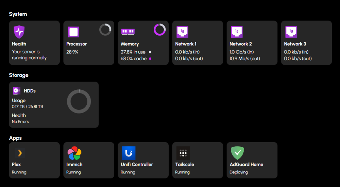The height and width of the screenshot is (187, 340).
Task: Click the HDDs 'No Errors' health status
Action: click(x=20, y=121)
